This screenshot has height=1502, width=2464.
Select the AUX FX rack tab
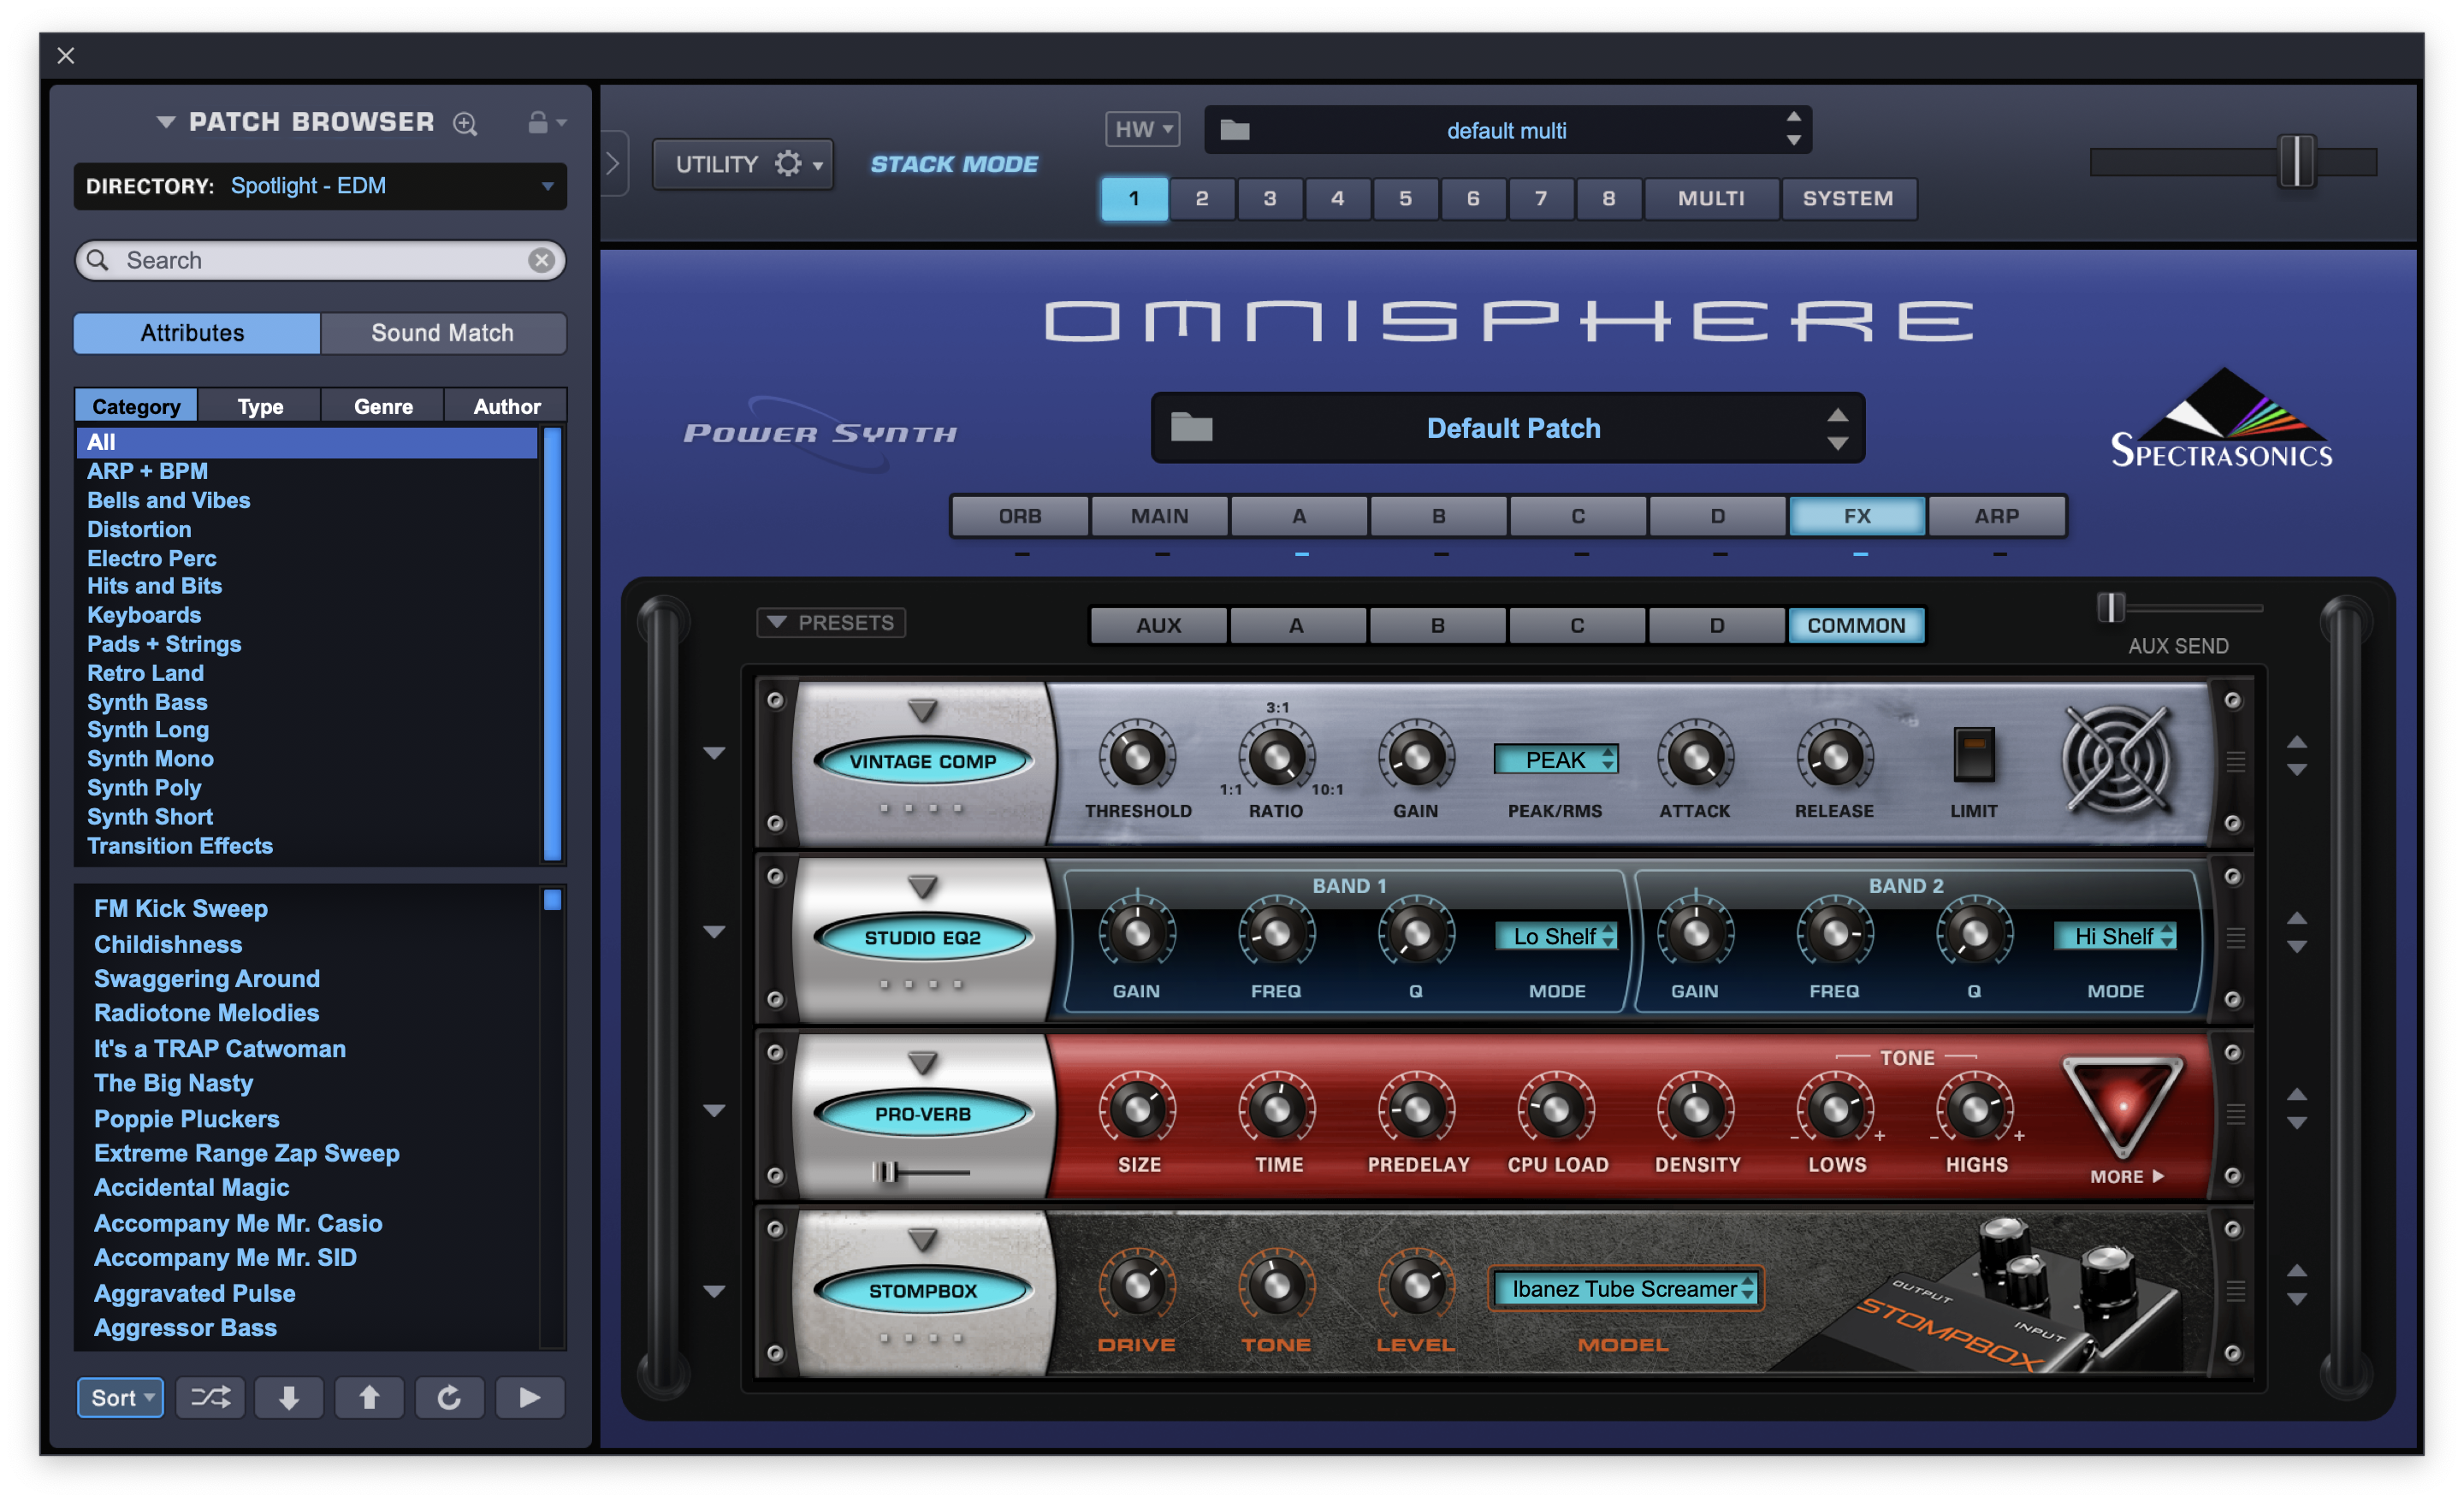click(1159, 625)
